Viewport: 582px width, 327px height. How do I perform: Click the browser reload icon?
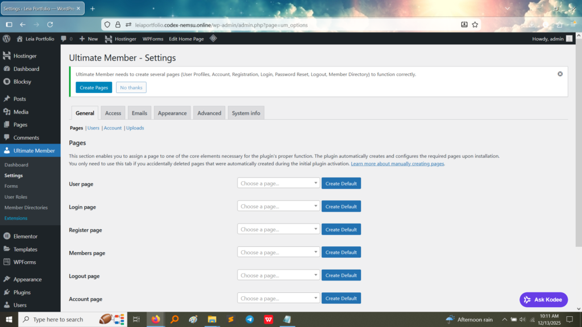pyautogui.click(x=50, y=24)
